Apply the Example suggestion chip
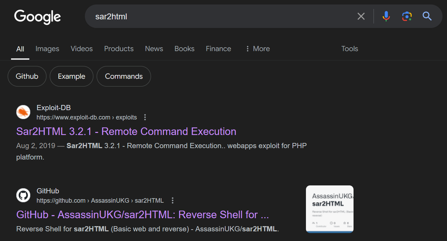Image resolution: width=447 pixels, height=241 pixels. [x=71, y=76]
